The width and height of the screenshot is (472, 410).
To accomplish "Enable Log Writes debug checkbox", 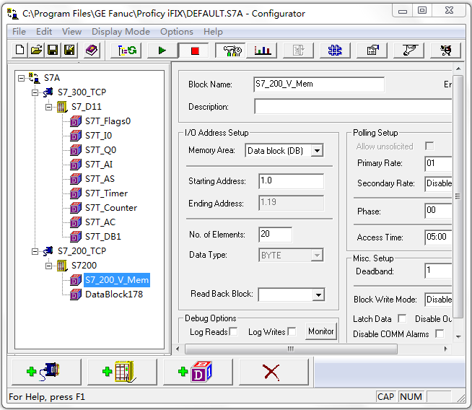I will coord(292,331).
